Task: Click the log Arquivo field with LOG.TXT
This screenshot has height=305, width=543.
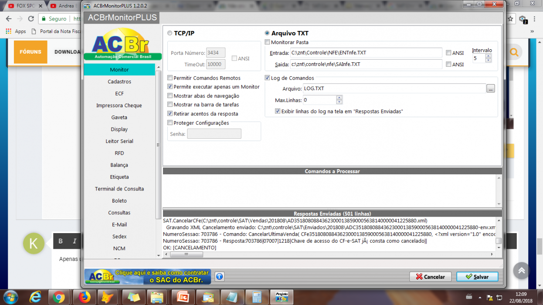Action: pyautogui.click(x=394, y=88)
